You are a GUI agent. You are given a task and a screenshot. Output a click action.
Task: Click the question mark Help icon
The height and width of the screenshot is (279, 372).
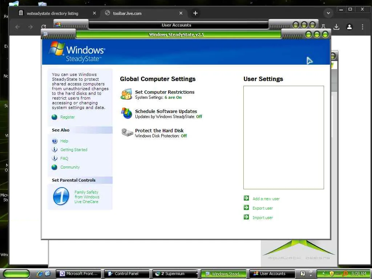pyautogui.click(x=54, y=141)
